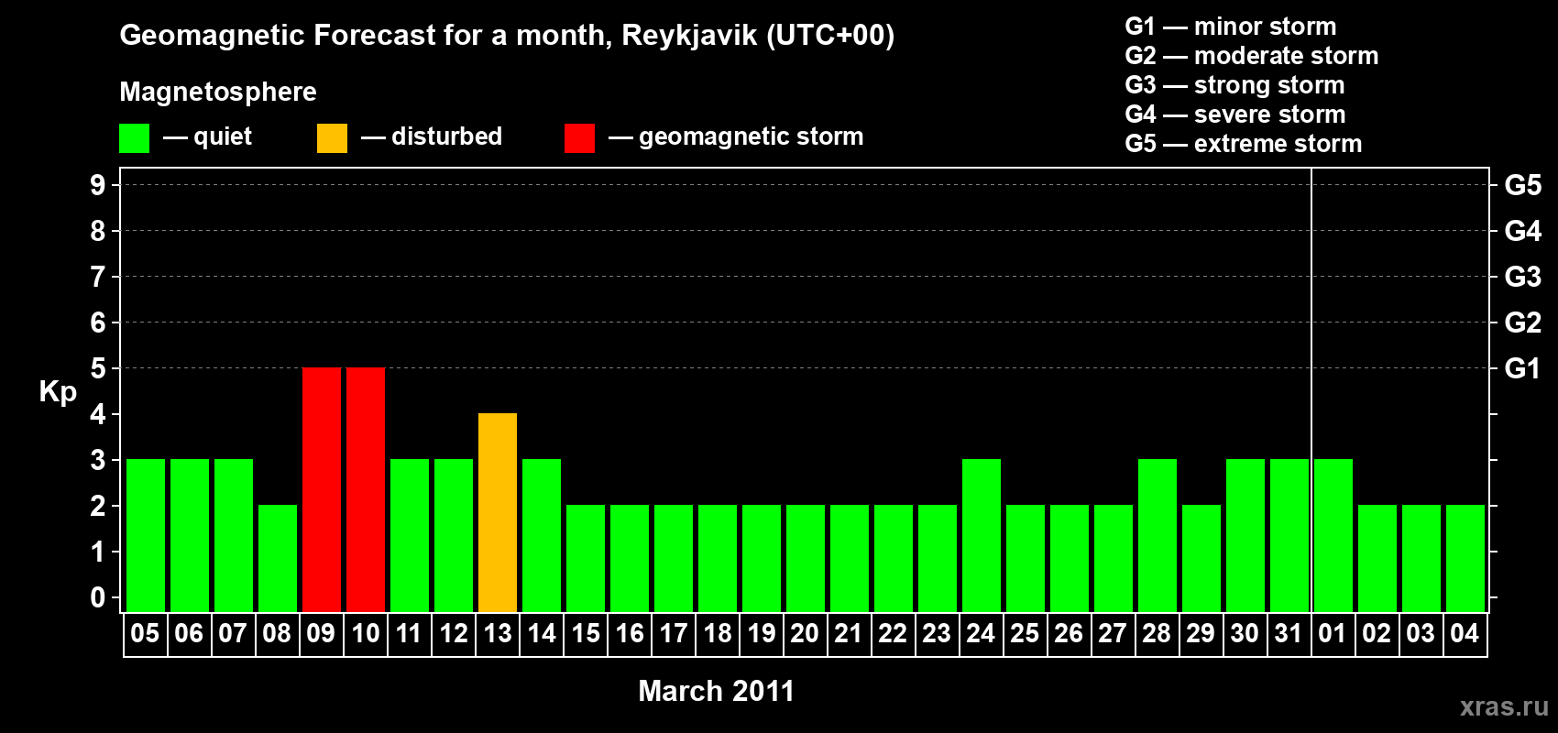
Task: Click the Geomagnetic Forecast chart title
Action: tap(507, 36)
